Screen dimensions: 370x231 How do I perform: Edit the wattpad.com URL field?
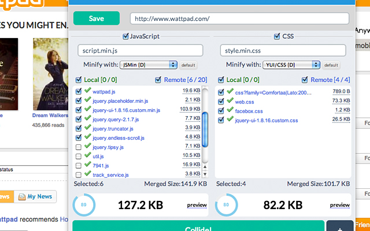pyautogui.click(x=239, y=18)
